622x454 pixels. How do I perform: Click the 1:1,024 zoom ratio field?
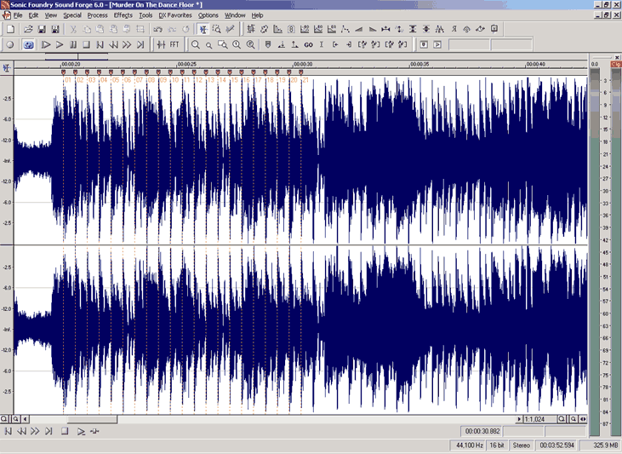tap(539, 419)
